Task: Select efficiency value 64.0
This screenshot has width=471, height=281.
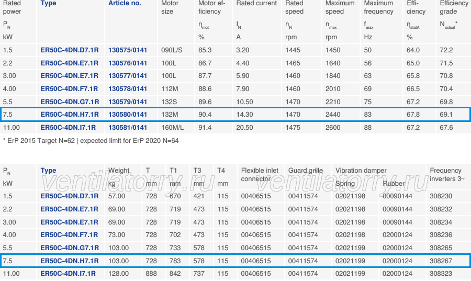Action: click(x=413, y=50)
